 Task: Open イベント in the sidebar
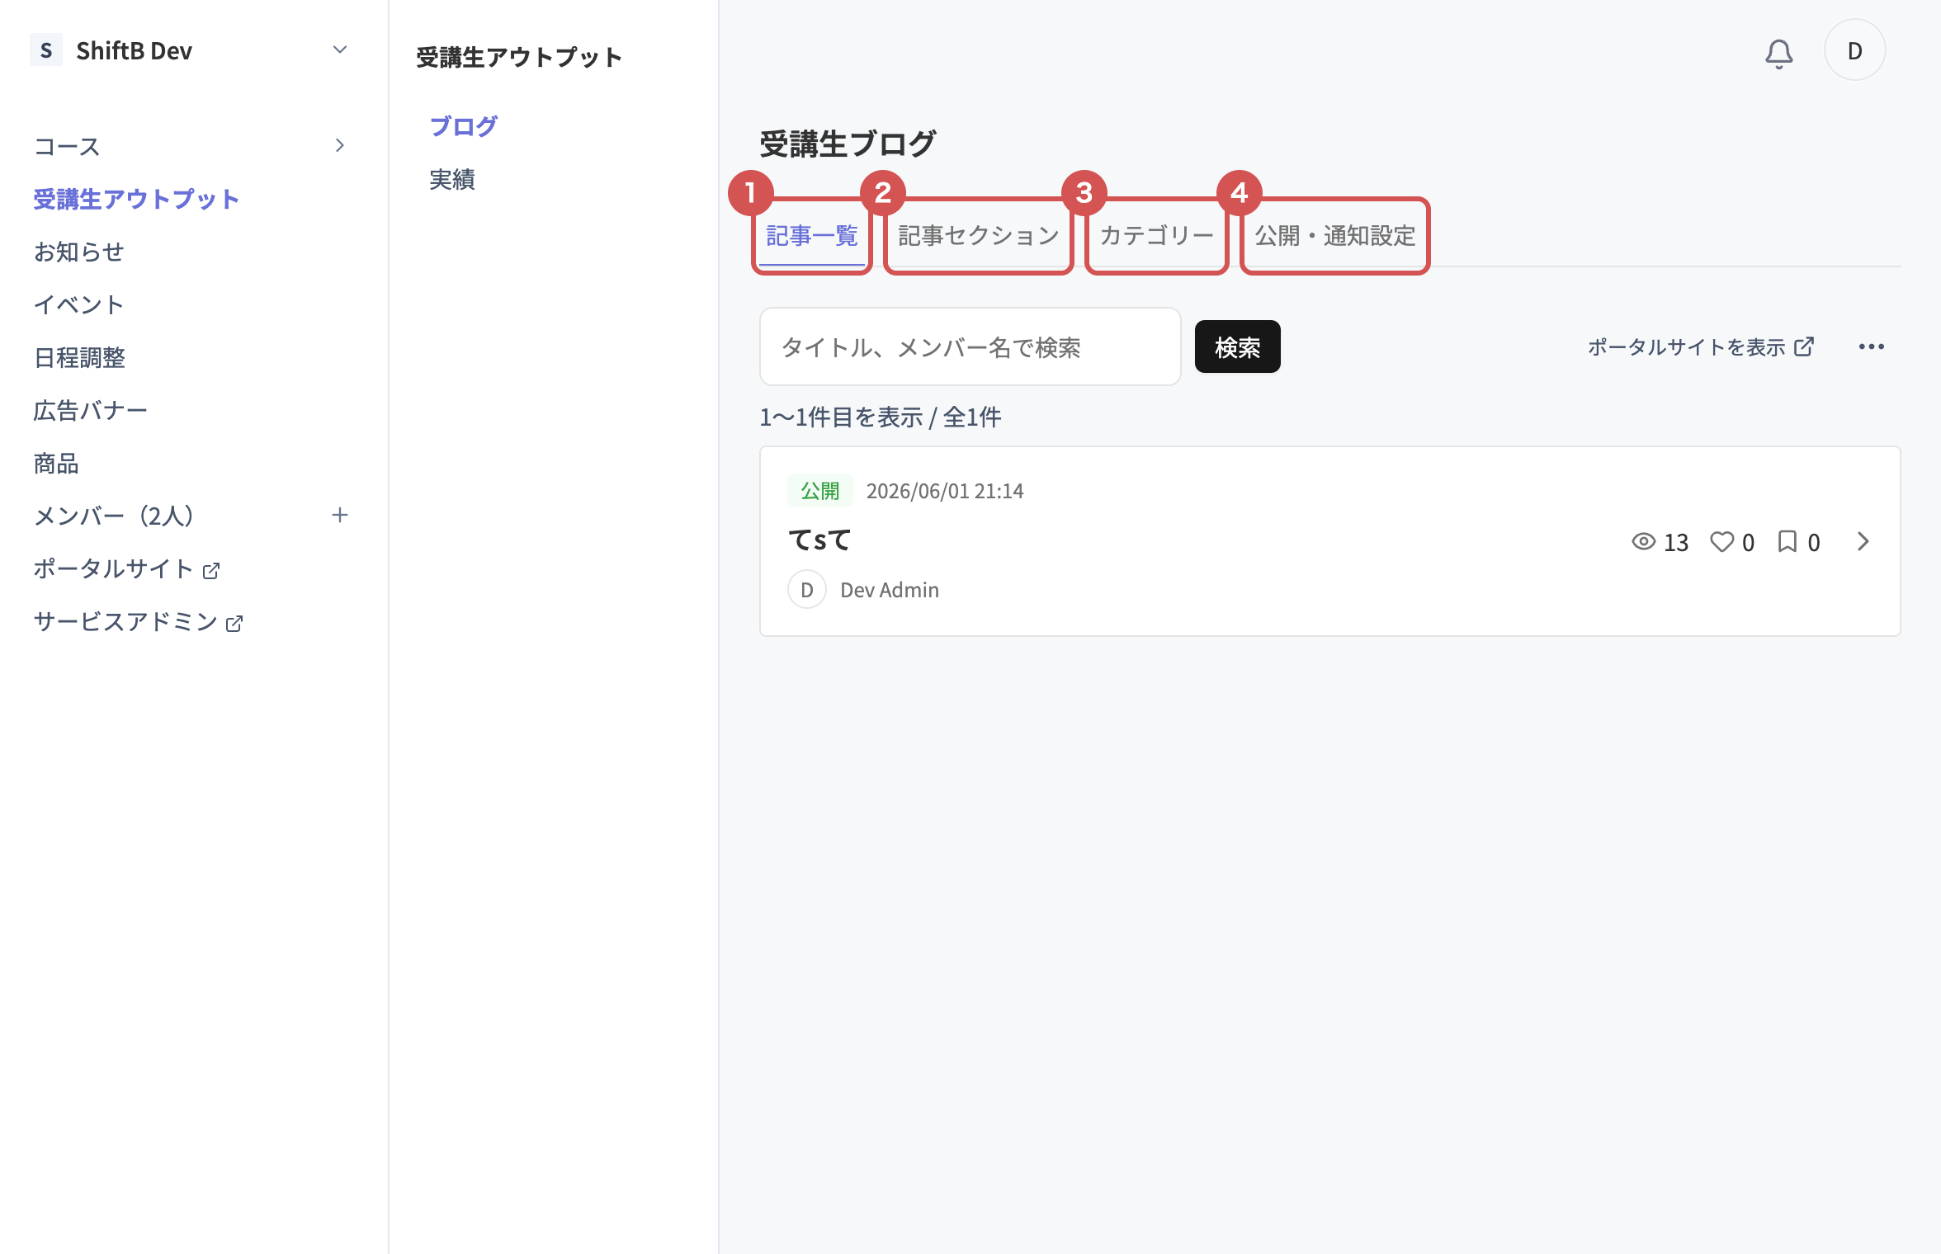[x=78, y=304]
